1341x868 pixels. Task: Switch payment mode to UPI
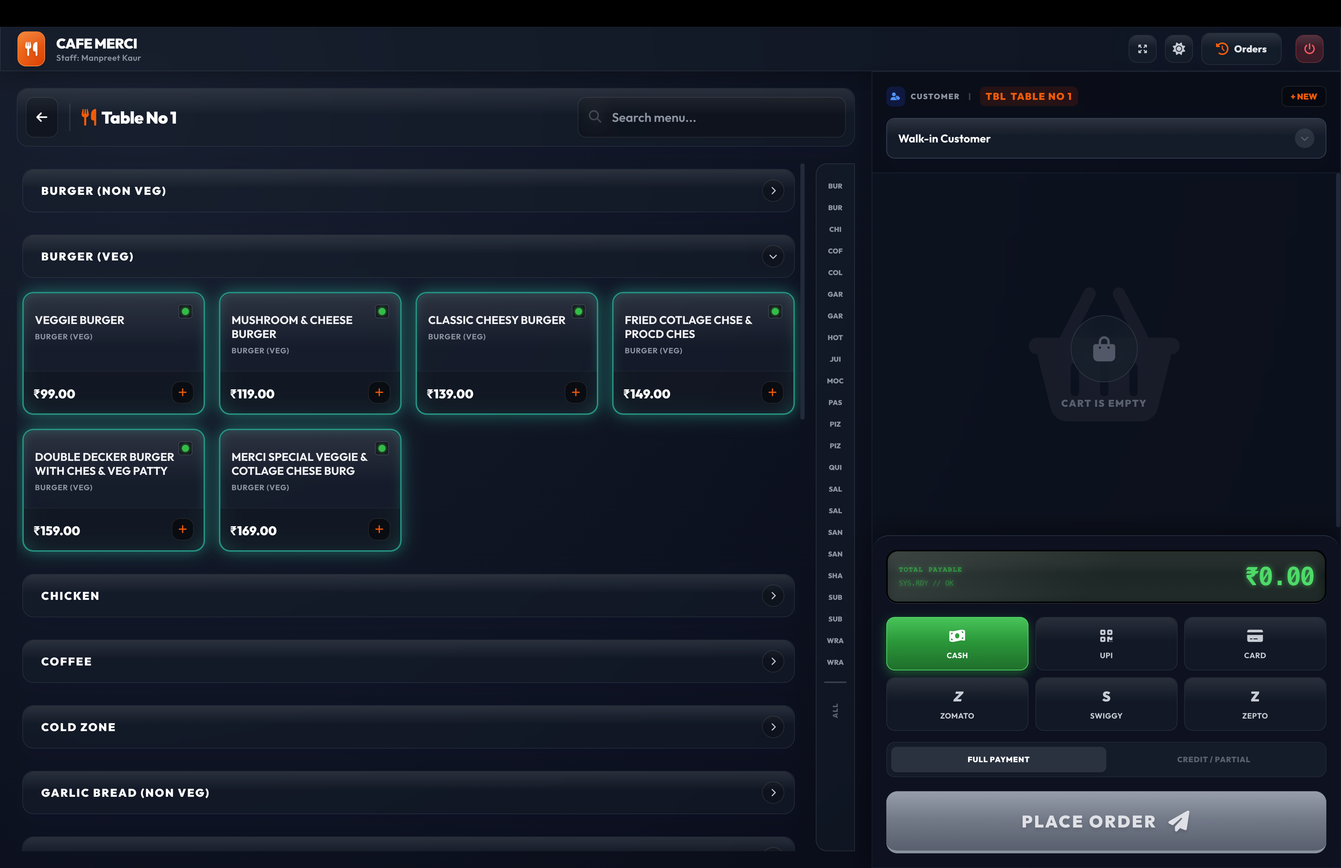[x=1106, y=644]
